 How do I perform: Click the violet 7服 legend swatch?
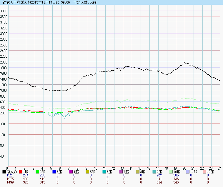(x=121, y=172)
